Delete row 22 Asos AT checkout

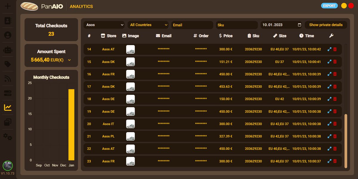point(335,149)
